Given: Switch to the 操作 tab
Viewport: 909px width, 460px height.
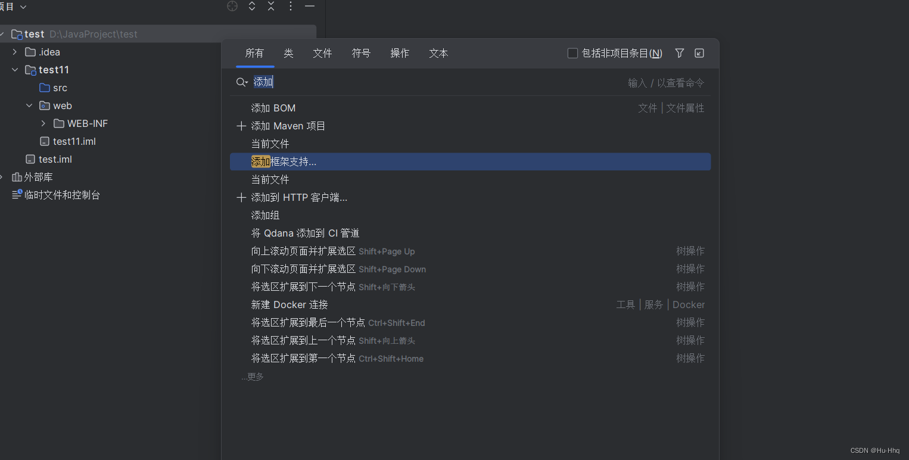Looking at the screenshot, I should click(x=400, y=53).
